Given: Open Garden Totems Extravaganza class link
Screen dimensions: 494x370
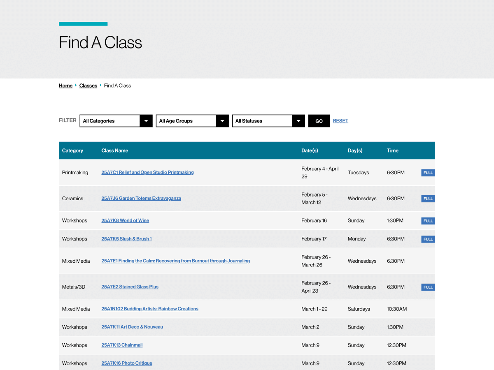Looking at the screenshot, I should (141, 199).
